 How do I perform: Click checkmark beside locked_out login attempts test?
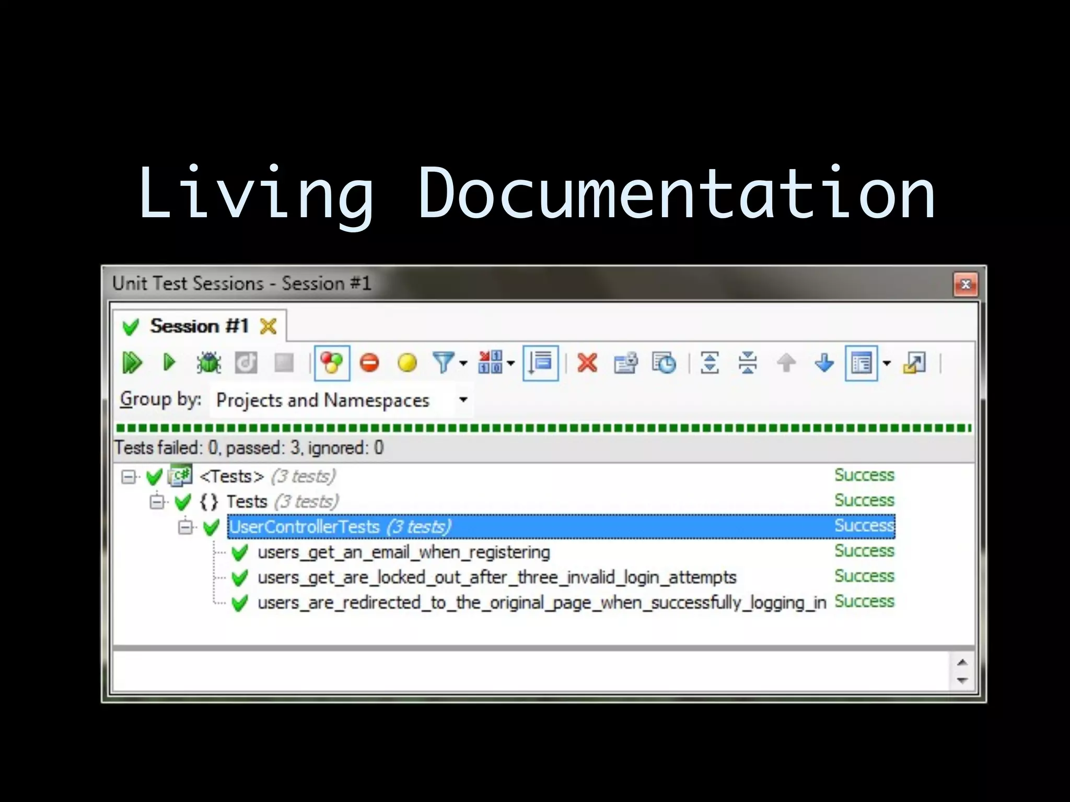point(239,578)
